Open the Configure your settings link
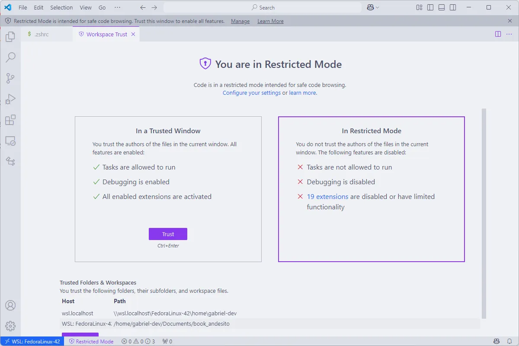 click(252, 93)
